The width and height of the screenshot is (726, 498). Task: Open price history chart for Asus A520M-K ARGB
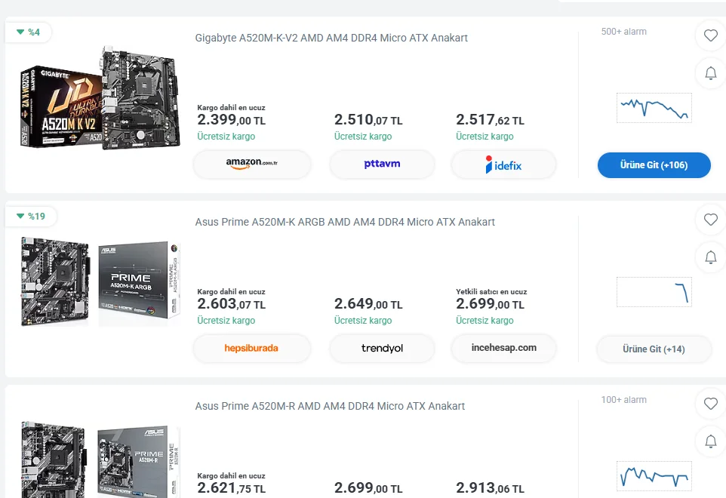(x=654, y=292)
